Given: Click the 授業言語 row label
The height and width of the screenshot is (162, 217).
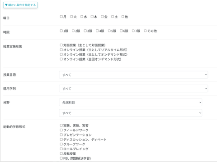Looking at the screenshot, I should pyautogui.click(x=9, y=75).
